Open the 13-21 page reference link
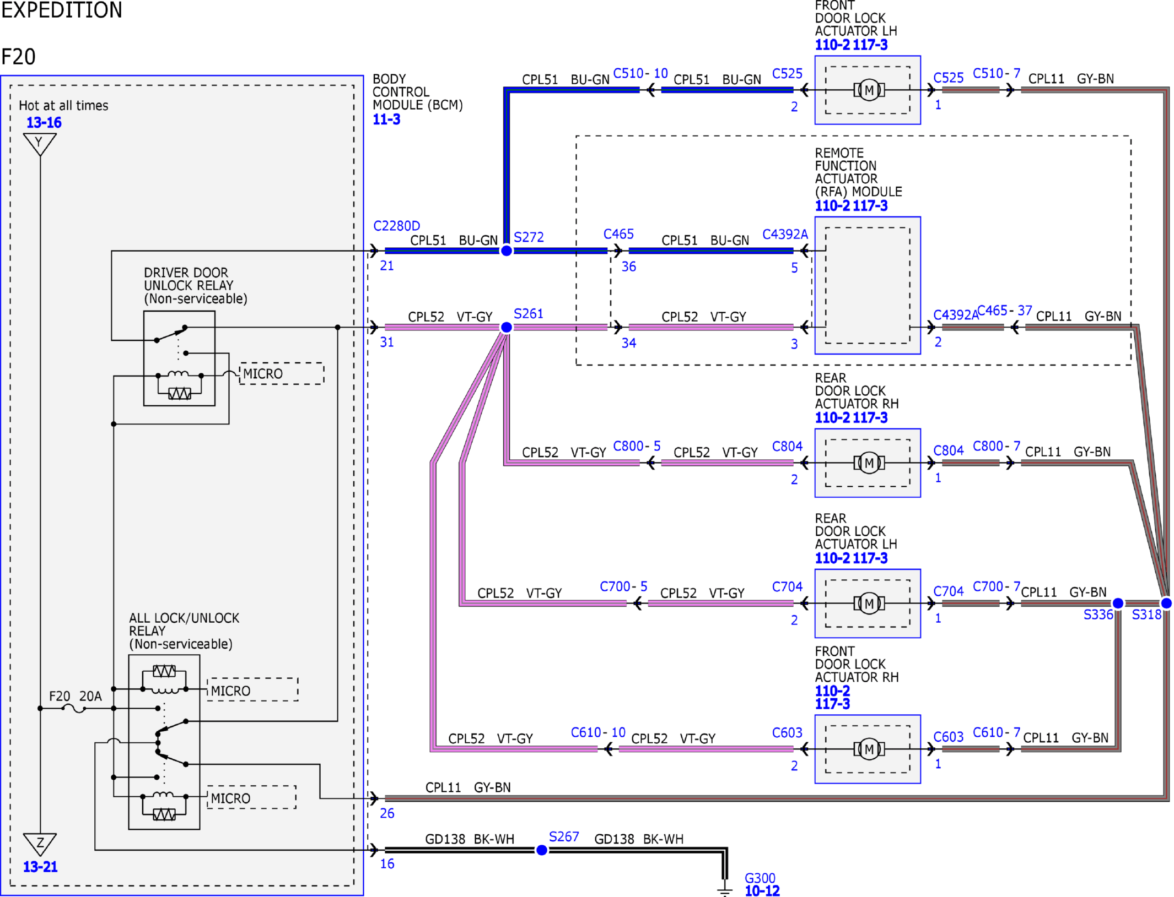This screenshot has width=1174, height=897. click(x=40, y=867)
